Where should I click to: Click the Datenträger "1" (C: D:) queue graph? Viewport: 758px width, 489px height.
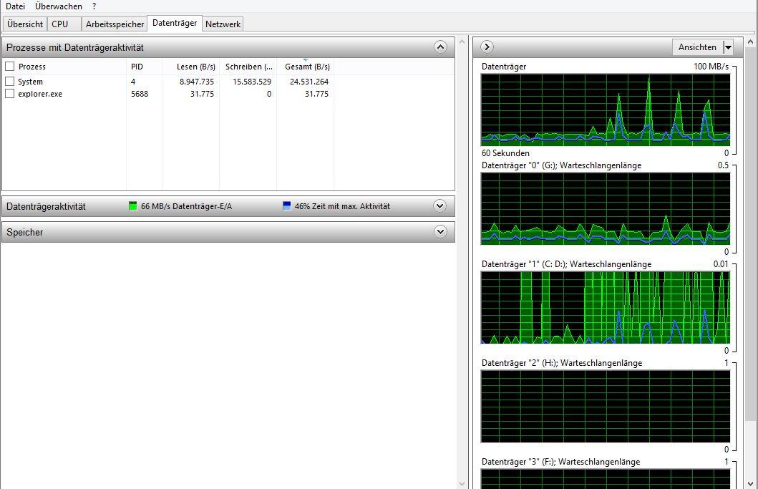606,308
